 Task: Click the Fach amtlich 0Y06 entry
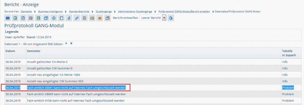[x=76, y=101]
